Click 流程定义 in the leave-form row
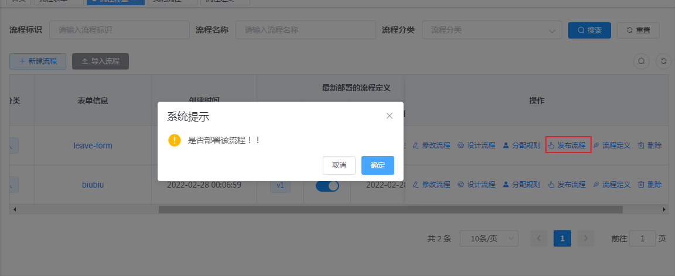 click(x=612, y=146)
